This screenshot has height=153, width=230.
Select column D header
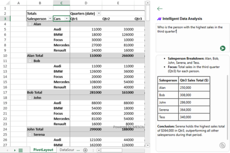click(86, 3)
